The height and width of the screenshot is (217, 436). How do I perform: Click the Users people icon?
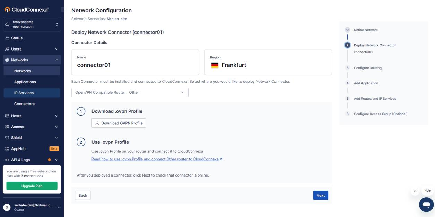[x=7, y=49]
